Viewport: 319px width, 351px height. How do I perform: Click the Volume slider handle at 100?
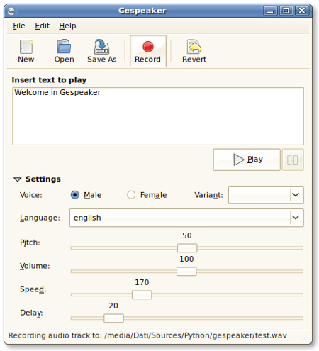tap(186, 272)
